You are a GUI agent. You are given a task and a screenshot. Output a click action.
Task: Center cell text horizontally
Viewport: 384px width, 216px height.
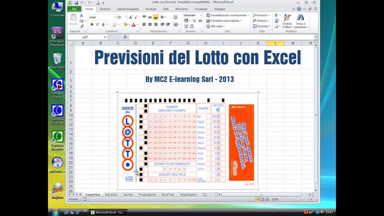(150, 24)
